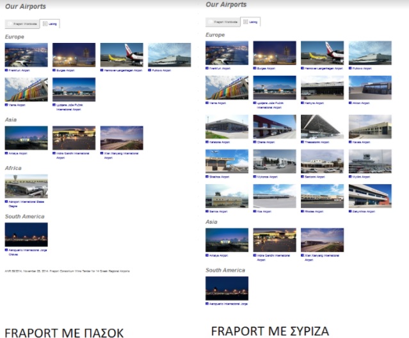Open Mytilini Airport photo
409x338 pixels.
click(370, 161)
